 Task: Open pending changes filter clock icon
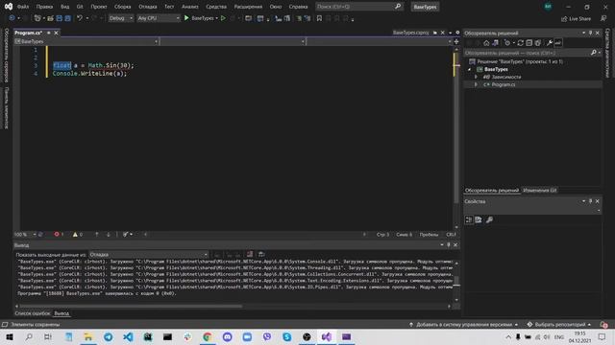[507, 42]
